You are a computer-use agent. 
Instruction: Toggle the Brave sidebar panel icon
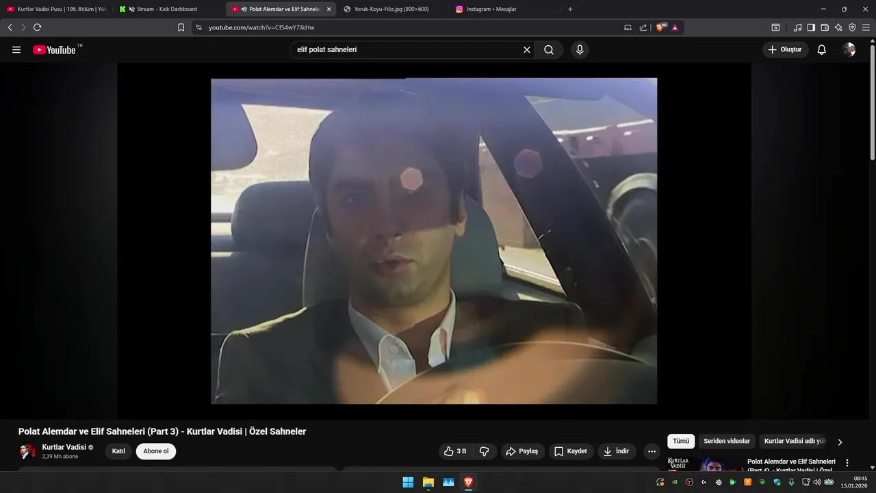811,27
